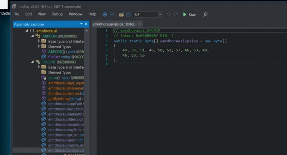Click the navigate backward arrow icon
The width and height of the screenshot is (287, 155).
pyautogui.click(x=105, y=14)
